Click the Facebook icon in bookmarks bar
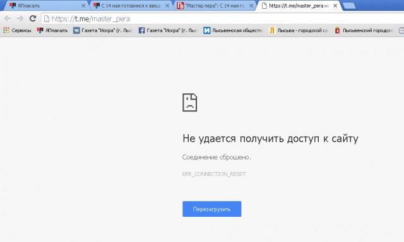This screenshot has width=404, height=242. tap(141, 30)
